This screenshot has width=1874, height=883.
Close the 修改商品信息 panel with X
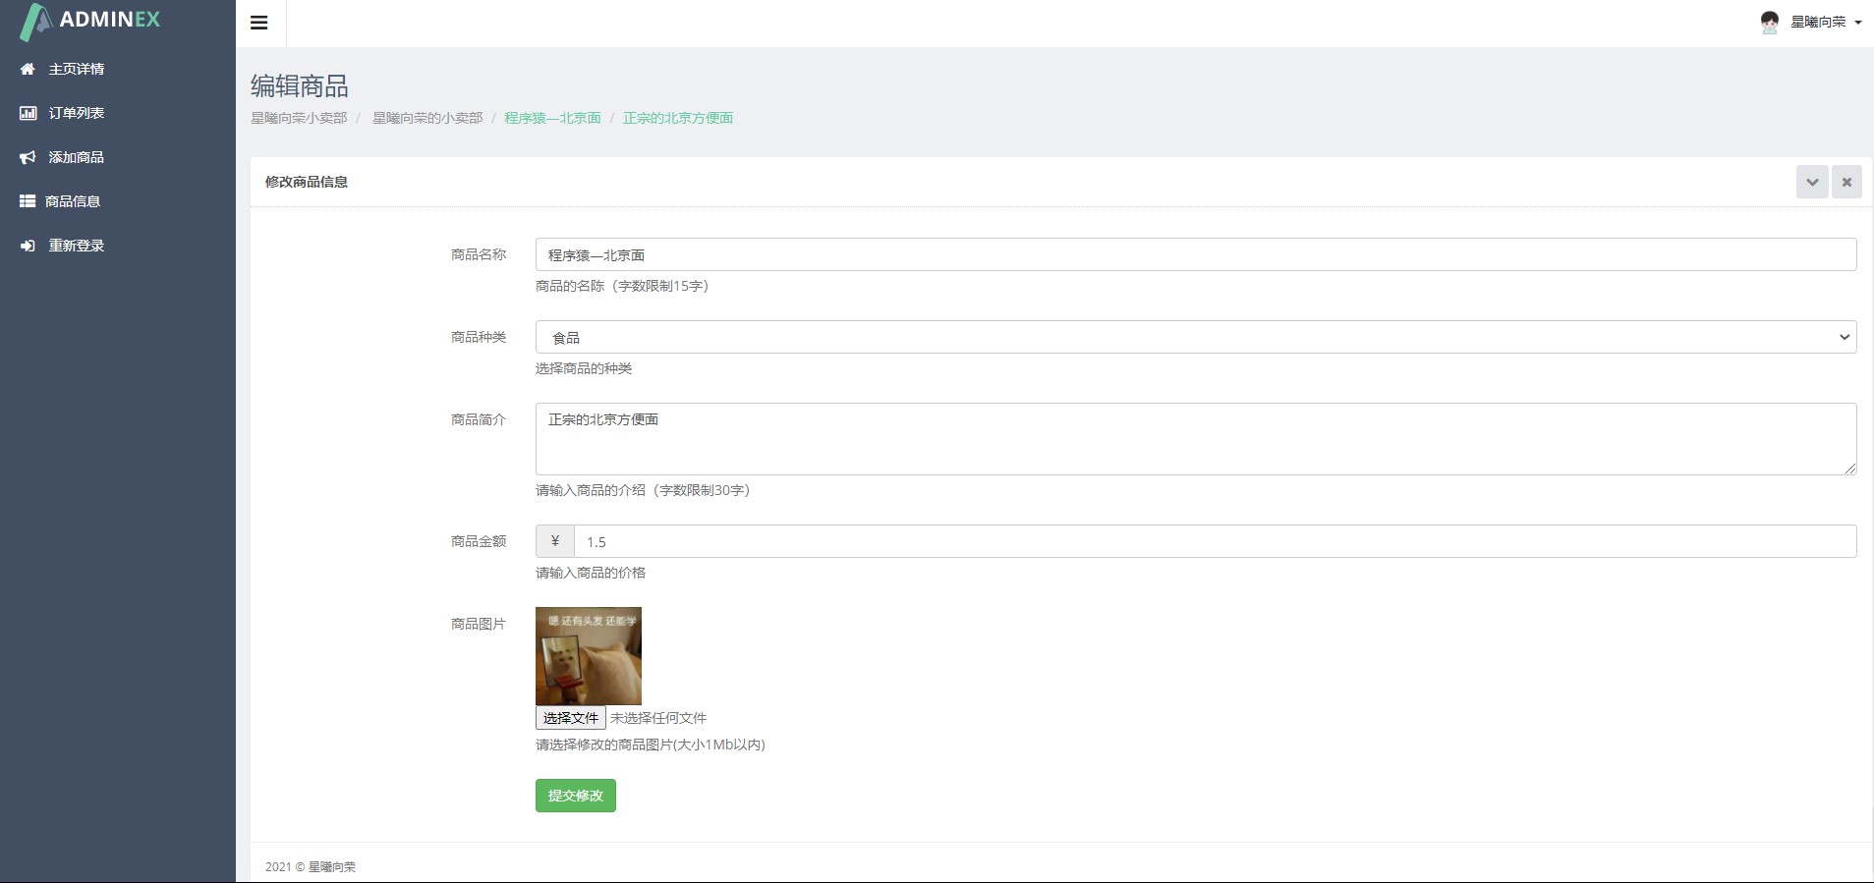tap(1846, 182)
